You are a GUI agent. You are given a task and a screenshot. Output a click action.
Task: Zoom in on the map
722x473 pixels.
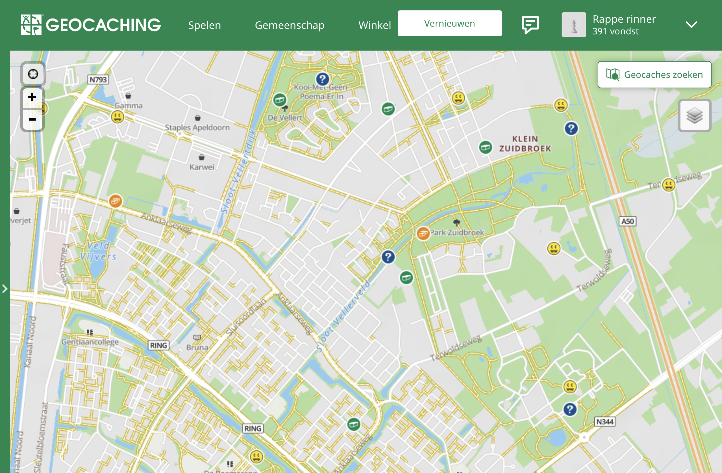[x=32, y=97]
